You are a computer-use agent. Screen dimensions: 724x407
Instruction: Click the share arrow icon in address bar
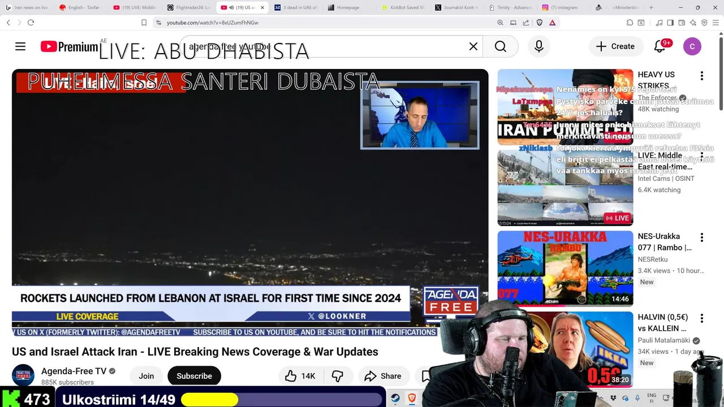tap(526, 23)
